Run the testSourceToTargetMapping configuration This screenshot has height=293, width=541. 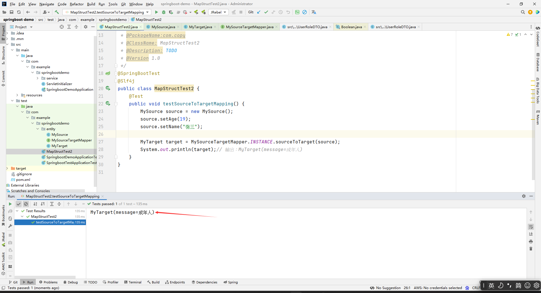click(156, 12)
